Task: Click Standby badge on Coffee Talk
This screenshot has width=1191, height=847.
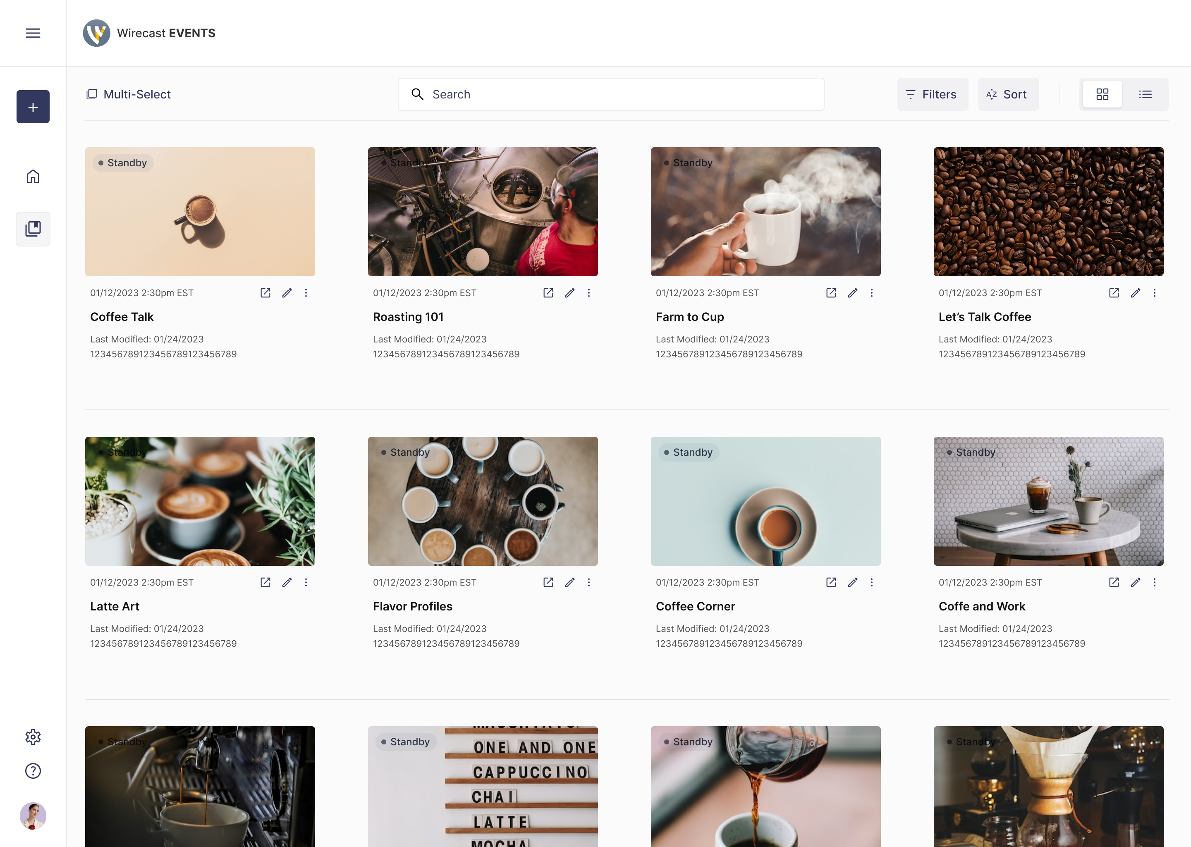Action: (x=123, y=163)
